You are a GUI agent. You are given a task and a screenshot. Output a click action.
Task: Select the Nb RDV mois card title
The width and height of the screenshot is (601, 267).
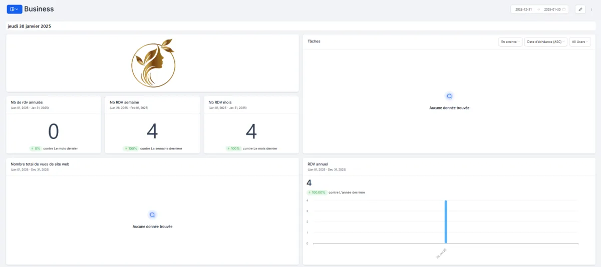220,102
